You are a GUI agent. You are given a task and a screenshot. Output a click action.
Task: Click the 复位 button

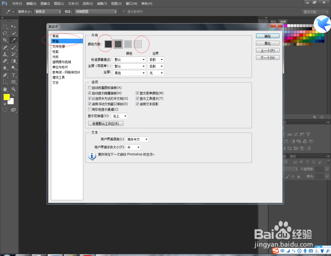coord(268,43)
